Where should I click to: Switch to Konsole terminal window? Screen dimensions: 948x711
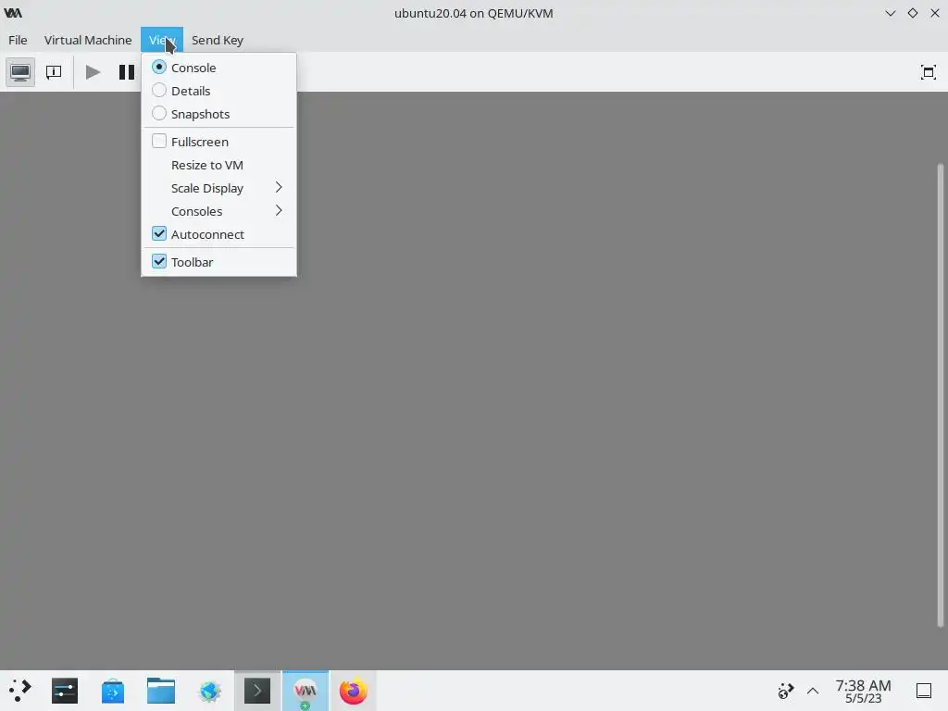pos(257,691)
